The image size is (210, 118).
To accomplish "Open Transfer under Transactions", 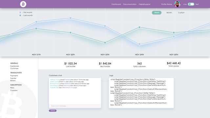I will click(13, 78).
